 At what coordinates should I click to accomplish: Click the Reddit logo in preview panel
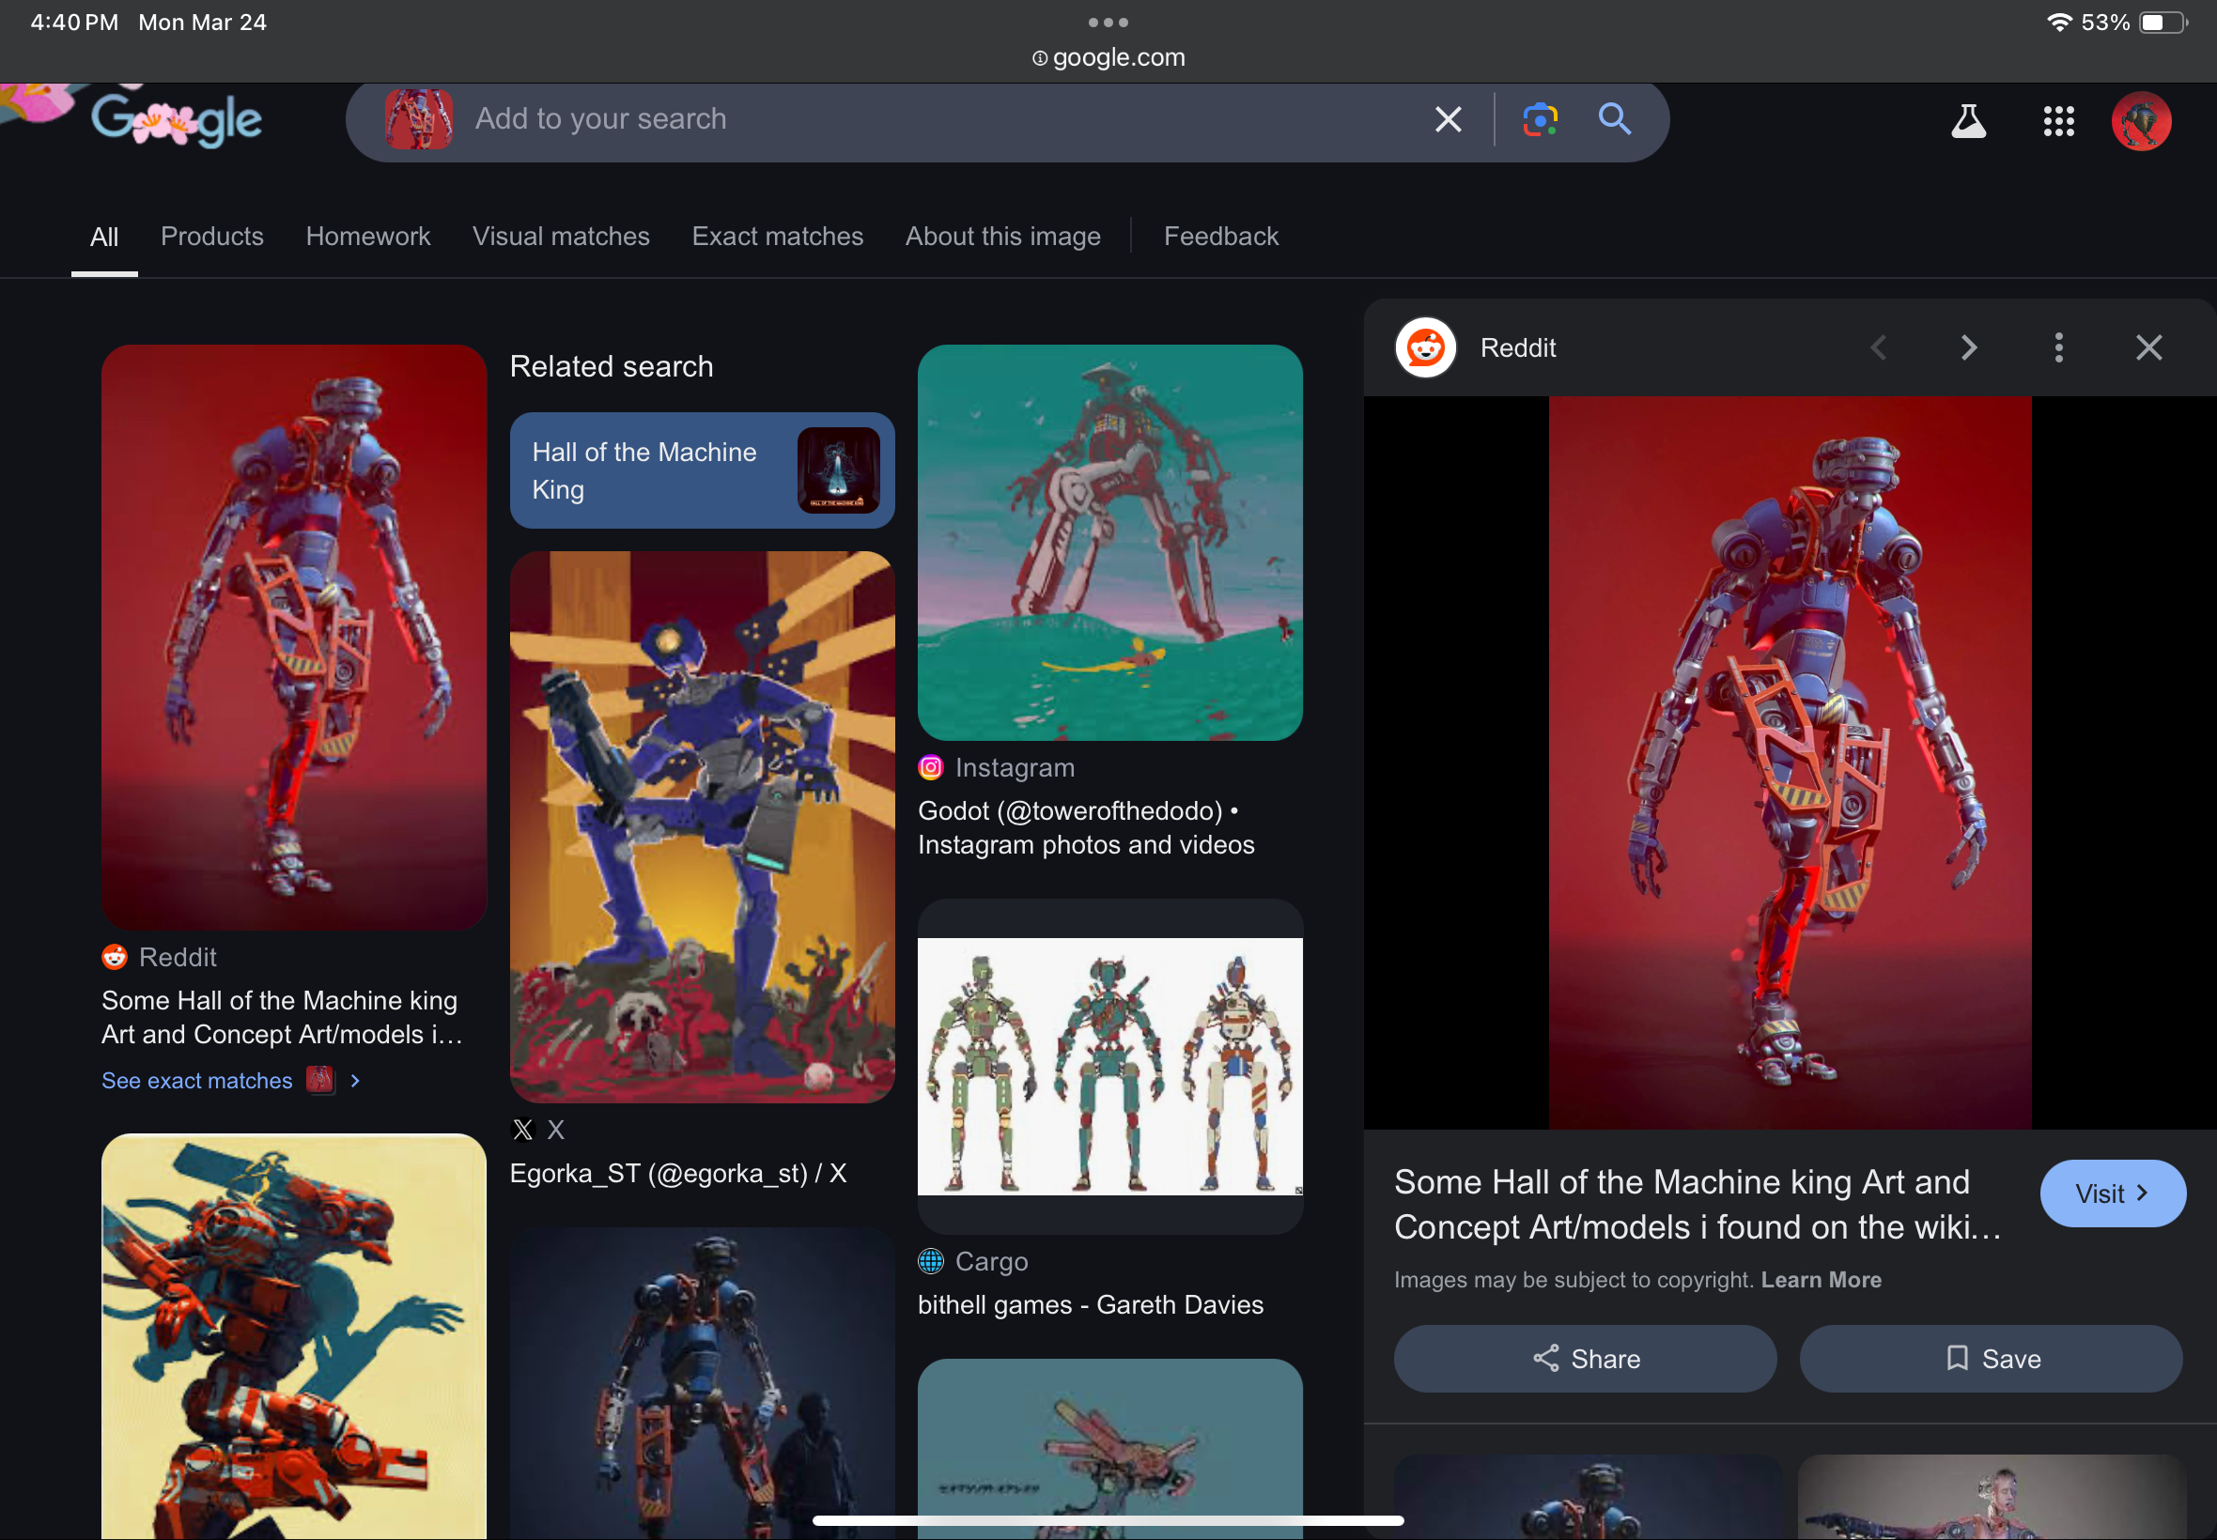[x=1426, y=347]
